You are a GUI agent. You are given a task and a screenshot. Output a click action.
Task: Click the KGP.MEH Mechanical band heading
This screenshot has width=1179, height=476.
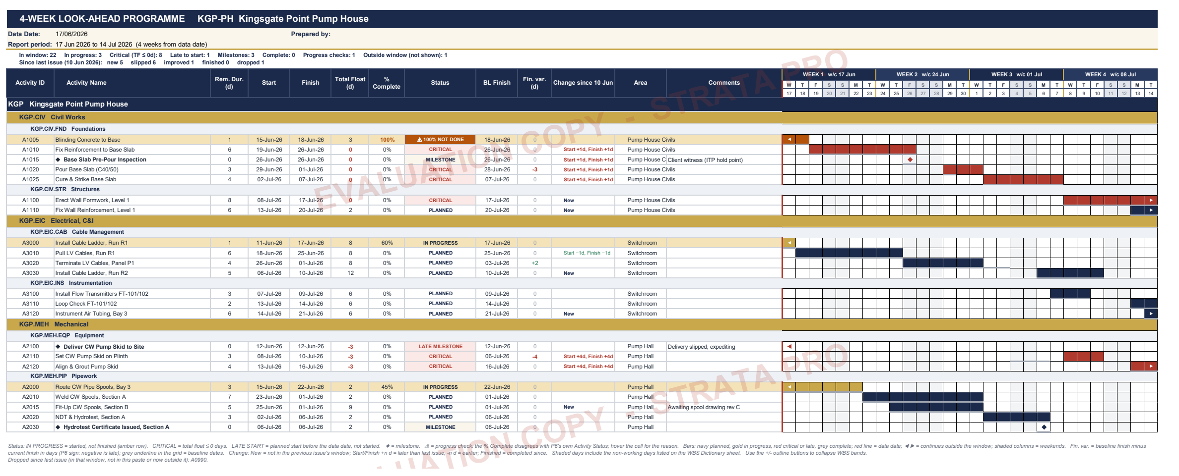pyautogui.click(x=54, y=324)
